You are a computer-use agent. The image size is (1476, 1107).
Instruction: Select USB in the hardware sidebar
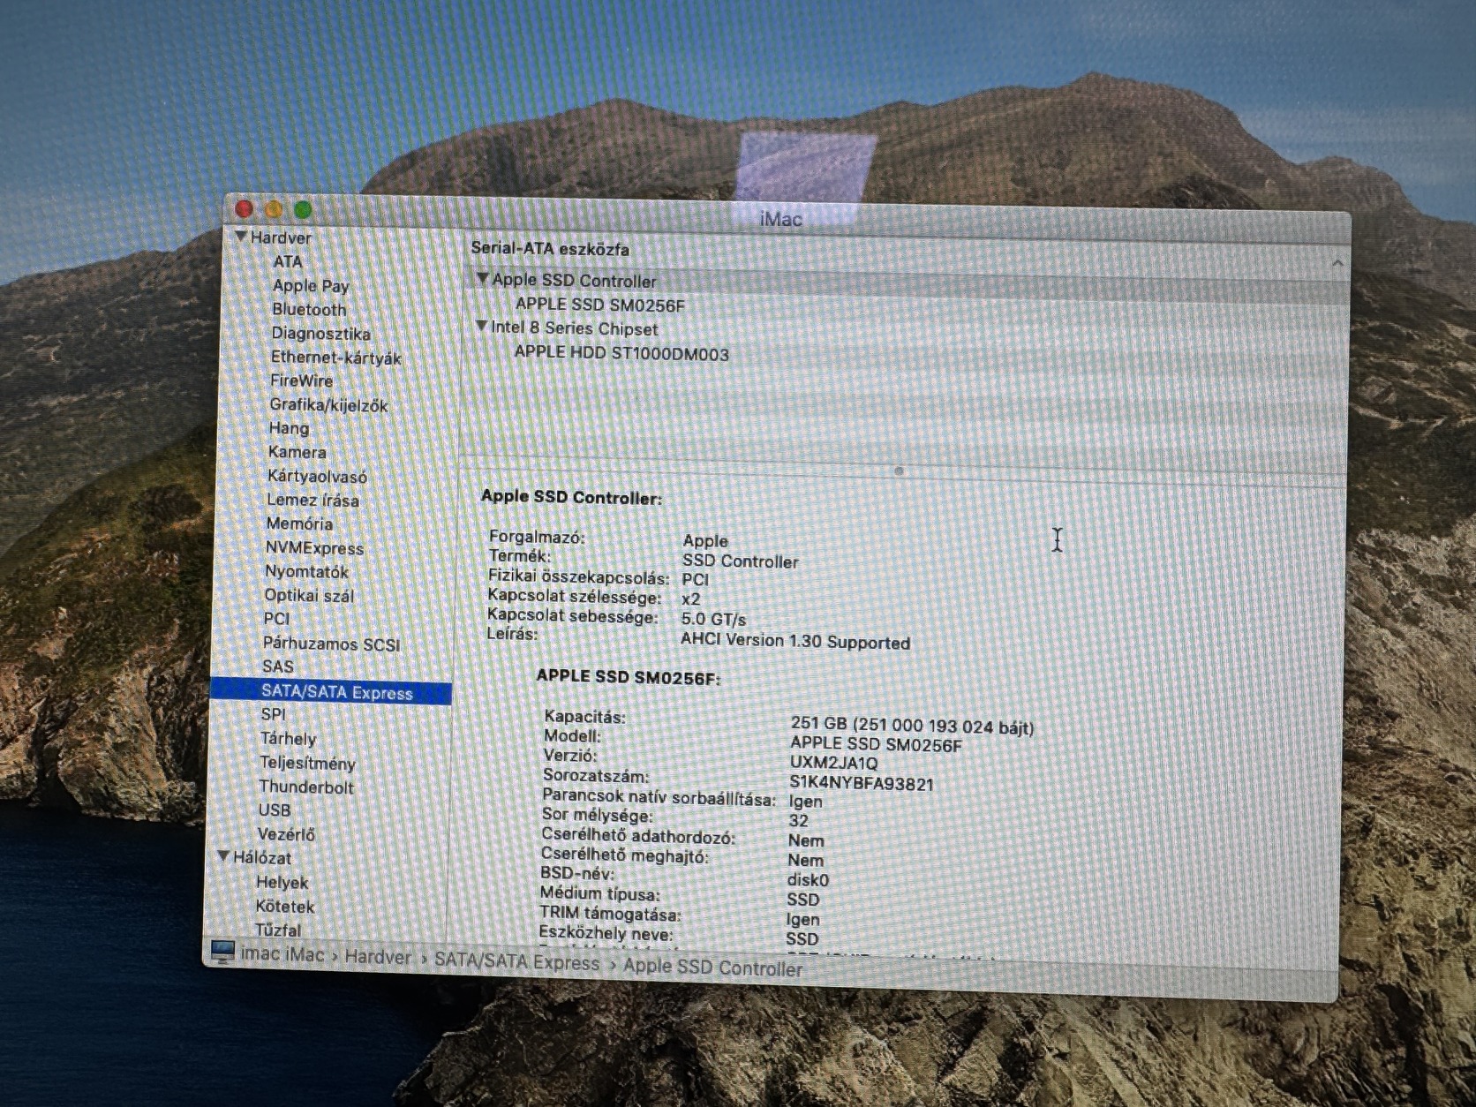point(274,810)
